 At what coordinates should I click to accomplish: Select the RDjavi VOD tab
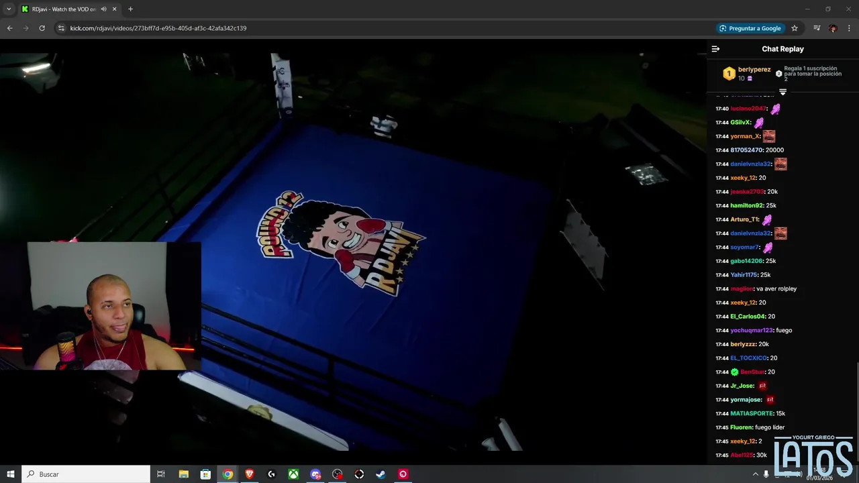(63, 9)
